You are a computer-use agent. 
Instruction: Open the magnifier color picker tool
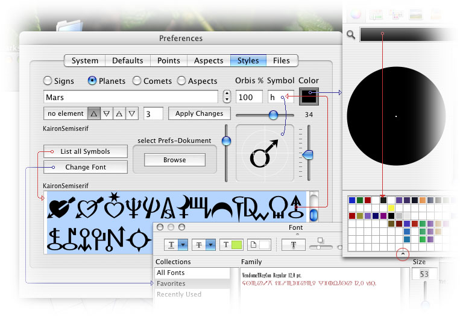[x=350, y=35]
